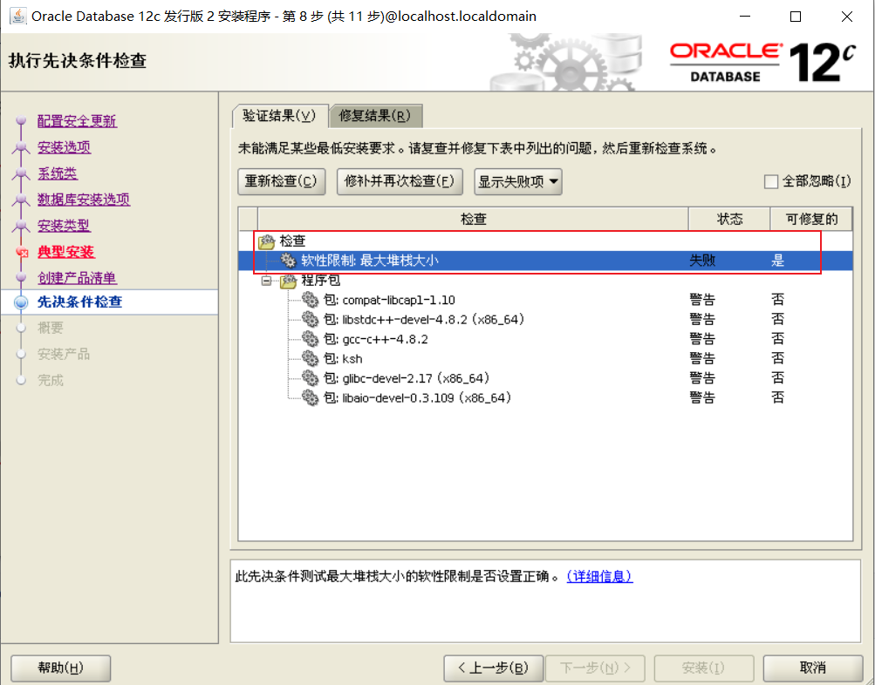Go to 系统类 step link
Viewport: 875px width, 685px height.
pyautogui.click(x=58, y=173)
